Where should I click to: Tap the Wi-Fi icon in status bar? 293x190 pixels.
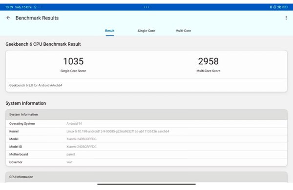279,7
